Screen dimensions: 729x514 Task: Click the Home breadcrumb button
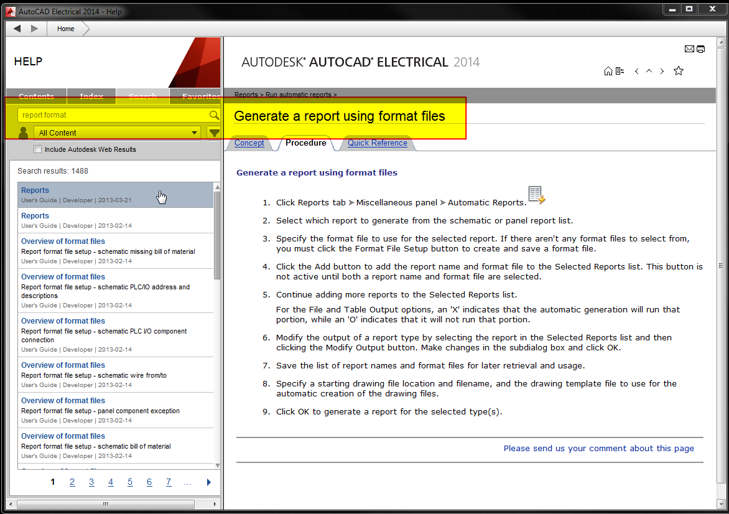pyautogui.click(x=65, y=29)
